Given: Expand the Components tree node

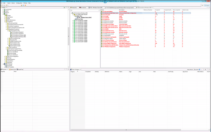Looking at the screenshot, I should (3, 10).
